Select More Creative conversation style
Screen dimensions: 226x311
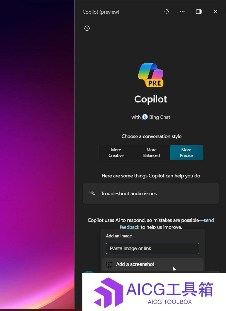[x=116, y=152]
